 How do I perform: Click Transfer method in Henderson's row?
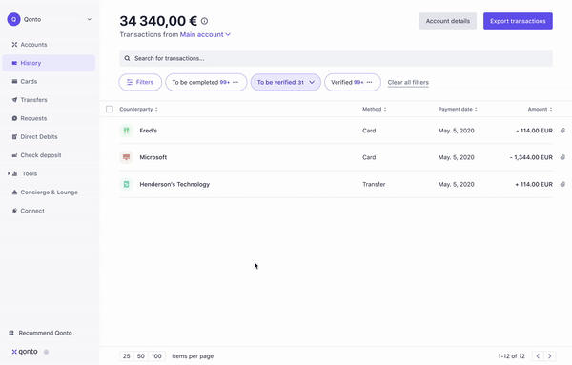pos(374,185)
